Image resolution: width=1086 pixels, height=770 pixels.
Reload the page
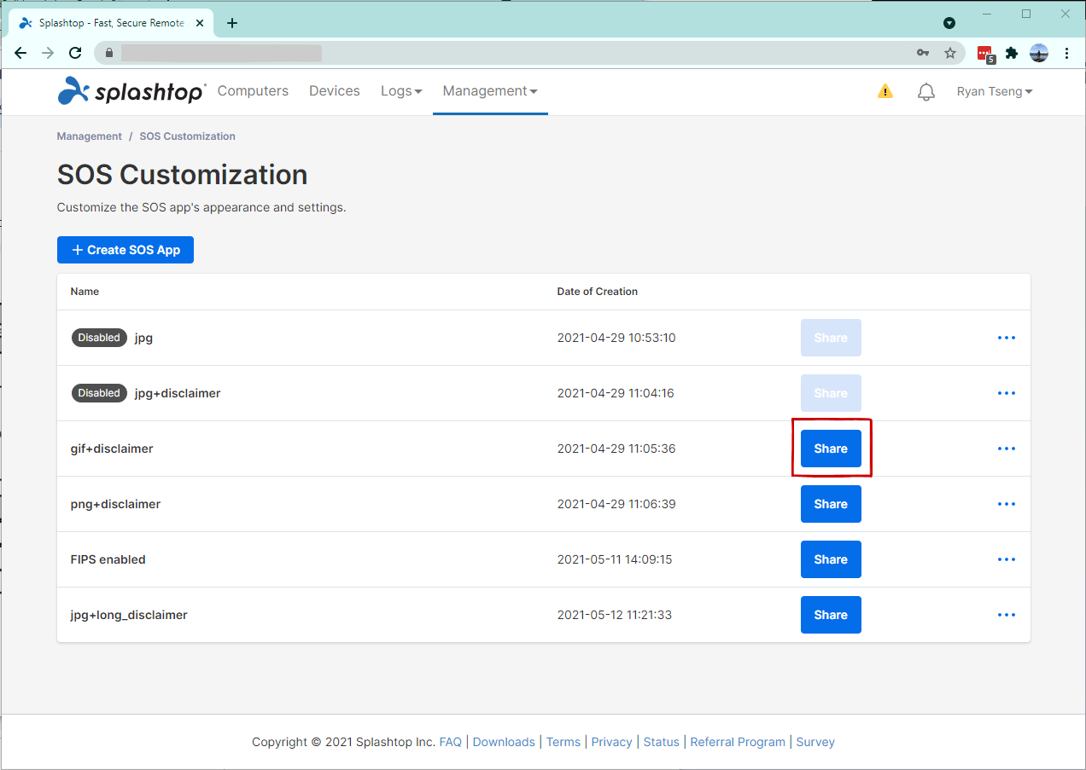[75, 53]
